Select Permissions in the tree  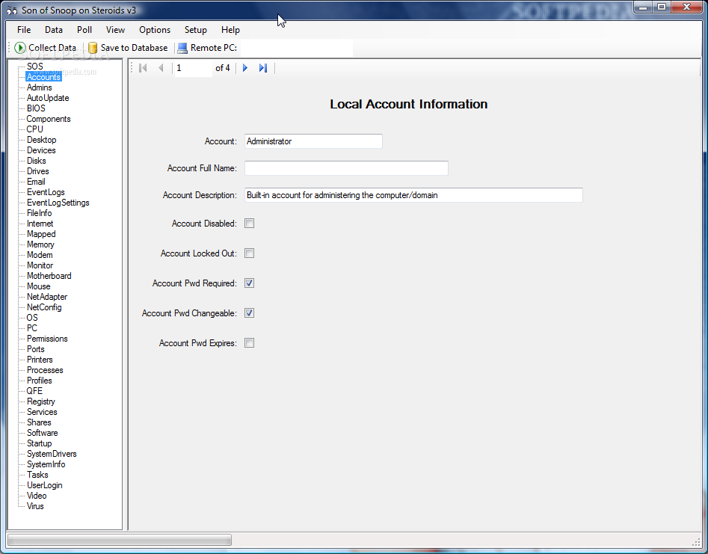47,339
